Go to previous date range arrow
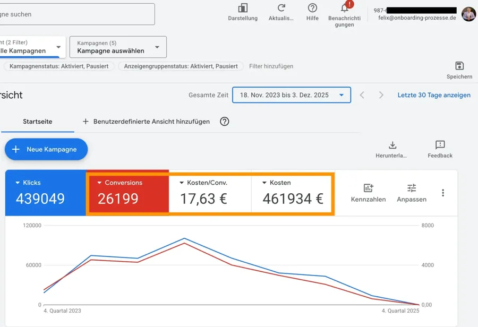This screenshot has width=478, height=327. [362, 95]
